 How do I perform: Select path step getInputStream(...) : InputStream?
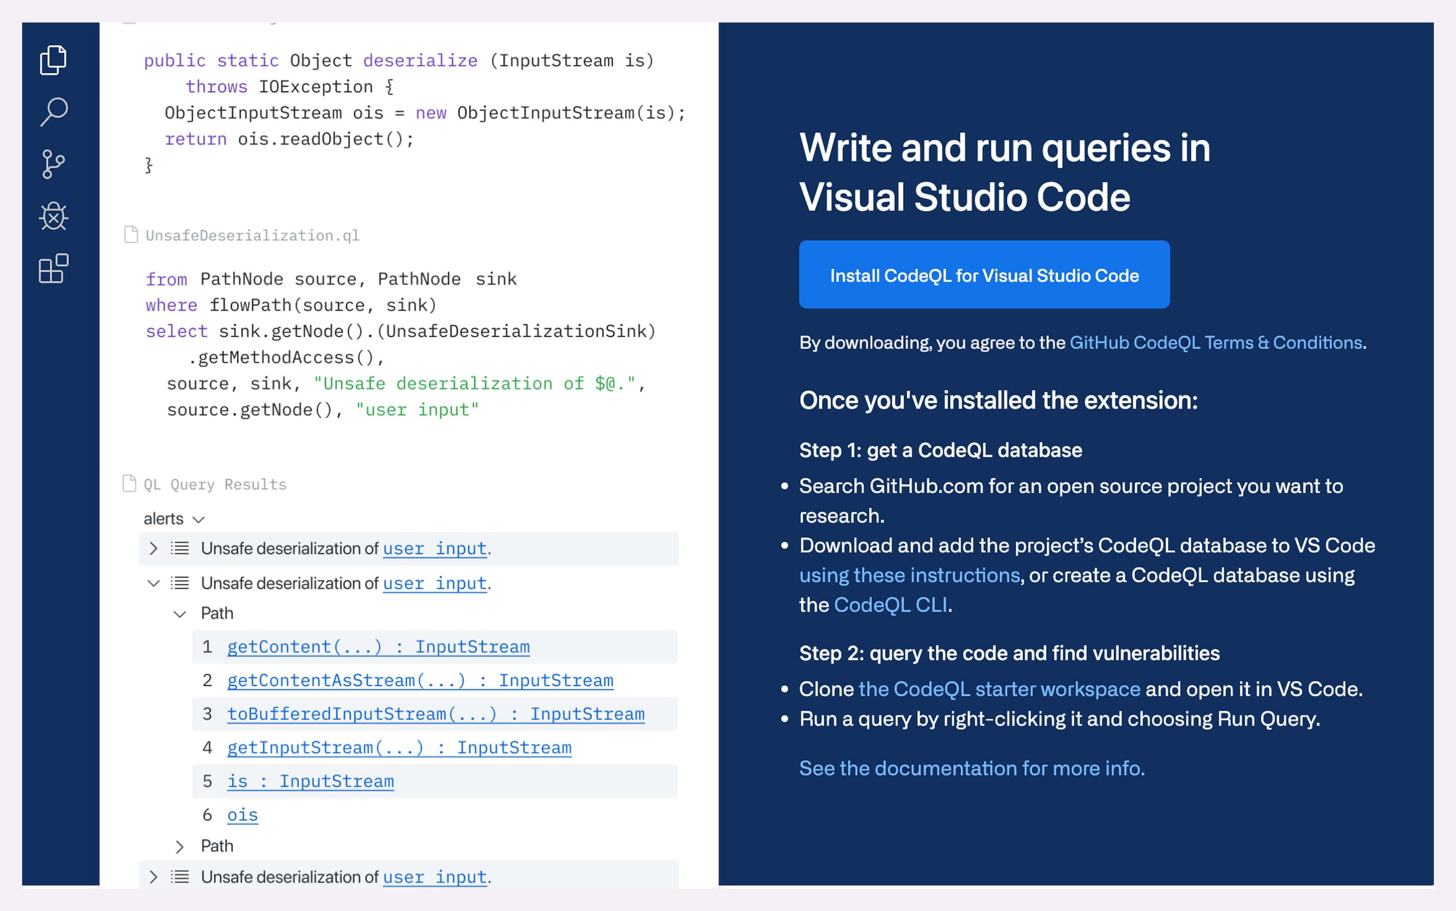tap(399, 748)
